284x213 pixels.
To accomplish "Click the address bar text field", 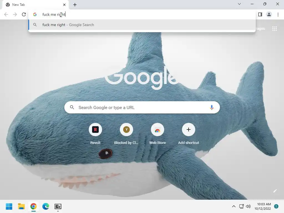I will click(142, 14).
